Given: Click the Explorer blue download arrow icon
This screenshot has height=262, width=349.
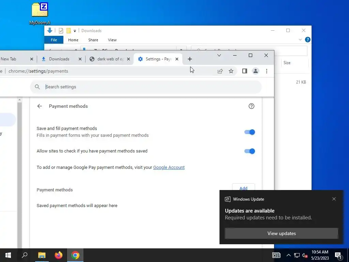Looking at the screenshot, I should (x=50, y=30).
